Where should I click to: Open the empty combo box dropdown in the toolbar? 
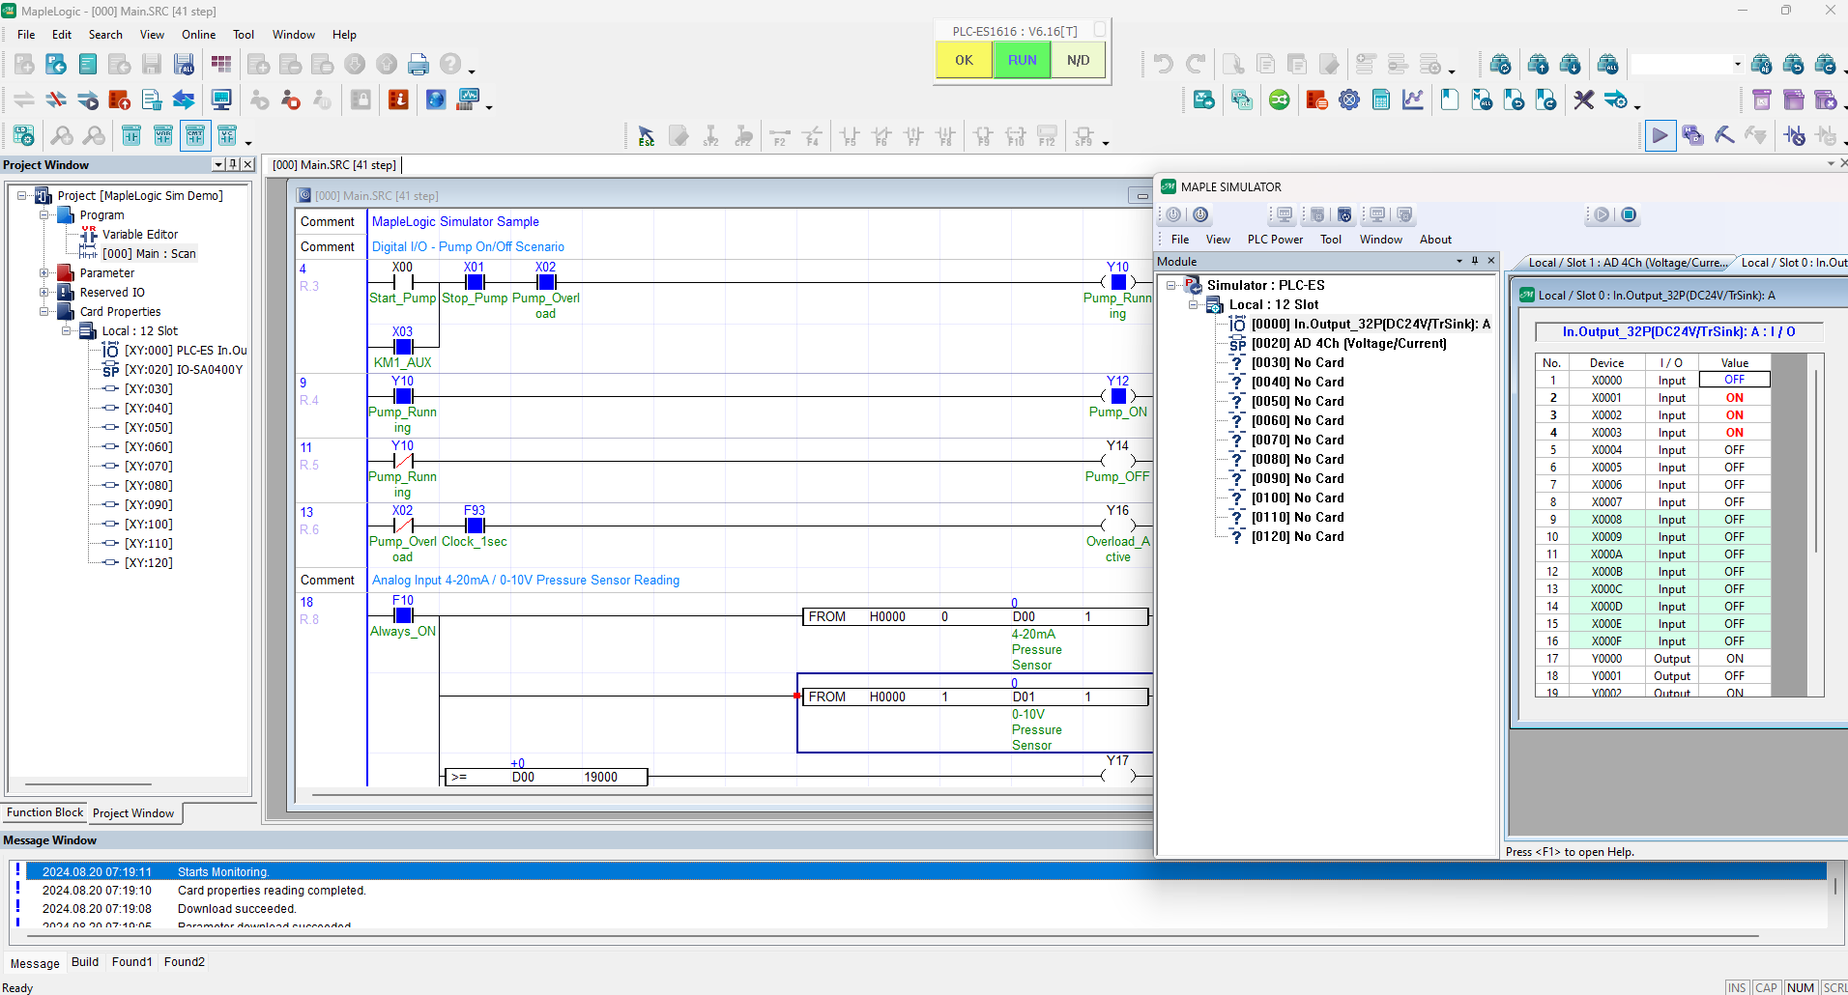pyautogui.click(x=1737, y=64)
